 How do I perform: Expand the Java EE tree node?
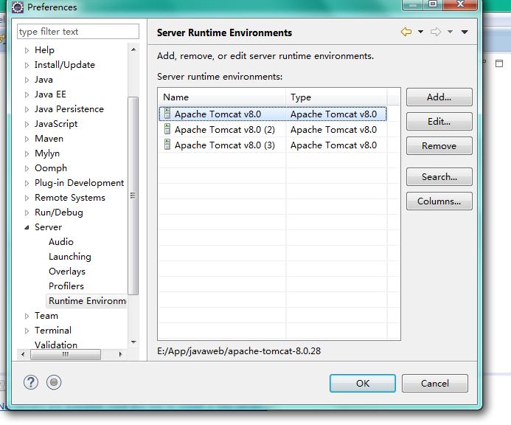coord(27,94)
